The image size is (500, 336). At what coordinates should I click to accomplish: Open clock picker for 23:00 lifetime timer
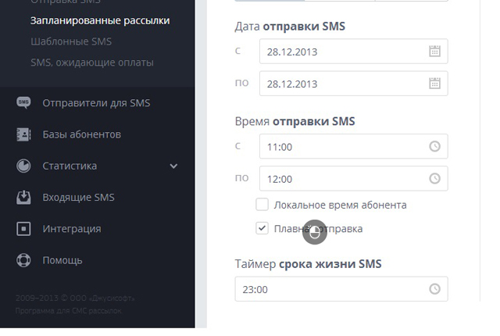434,289
